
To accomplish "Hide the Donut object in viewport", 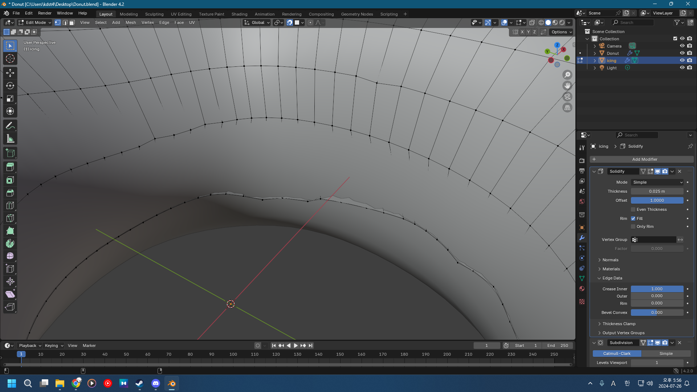I will click(682, 53).
